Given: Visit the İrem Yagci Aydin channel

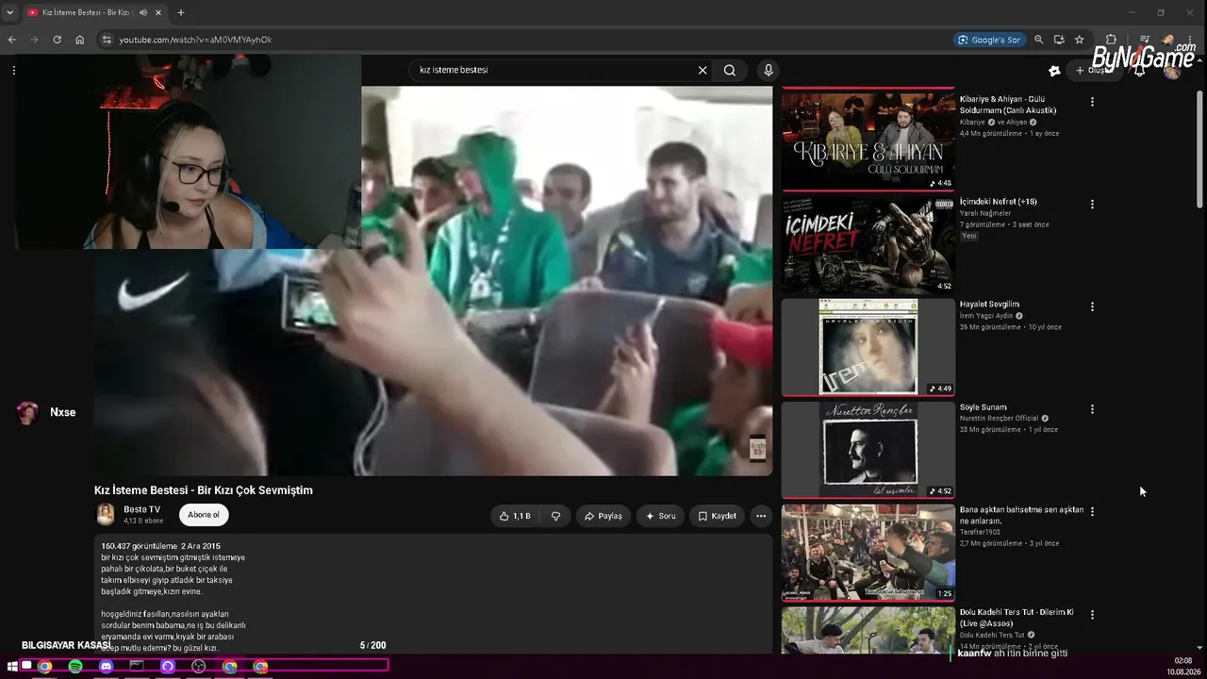Looking at the screenshot, I should tap(986, 316).
